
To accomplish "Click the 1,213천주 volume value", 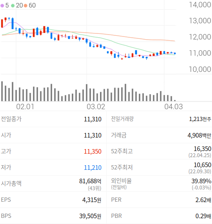I will [200, 119].
